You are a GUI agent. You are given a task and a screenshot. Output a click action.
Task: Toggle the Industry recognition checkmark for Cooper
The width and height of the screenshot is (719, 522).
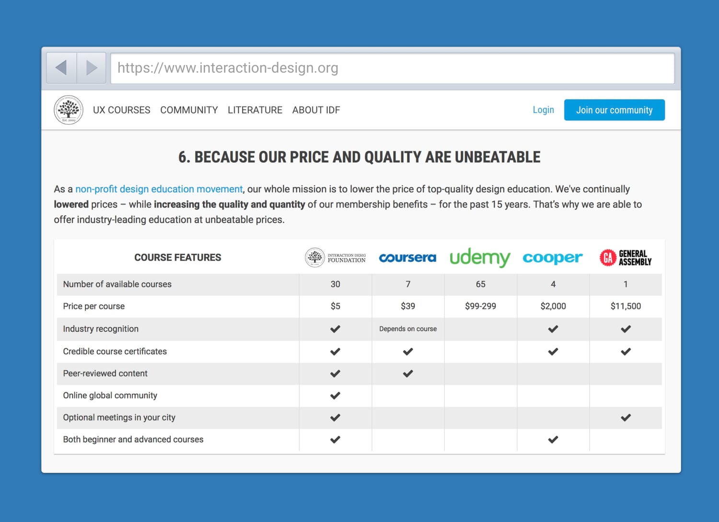point(552,329)
